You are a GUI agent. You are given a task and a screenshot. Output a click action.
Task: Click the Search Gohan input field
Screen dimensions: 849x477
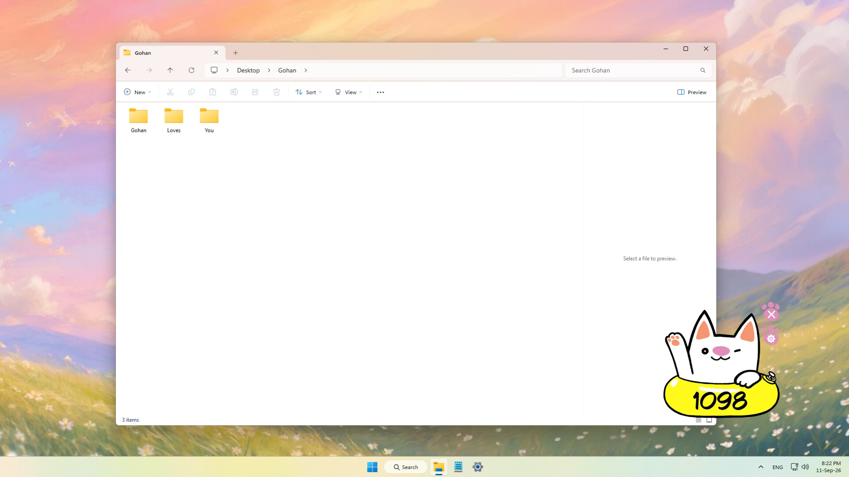(x=638, y=70)
